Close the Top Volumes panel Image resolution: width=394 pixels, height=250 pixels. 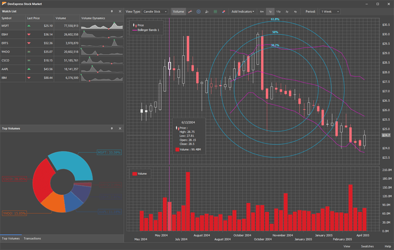pyautogui.click(x=120, y=128)
